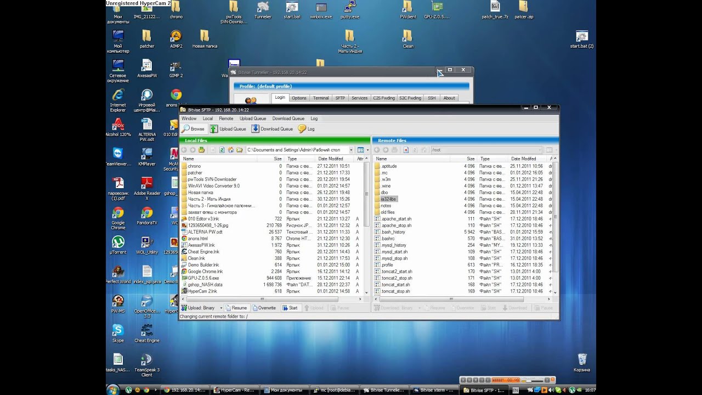Create a new local folder
The width and height of the screenshot is (702, 395).
pyautogui.click(x=240, y=150)
